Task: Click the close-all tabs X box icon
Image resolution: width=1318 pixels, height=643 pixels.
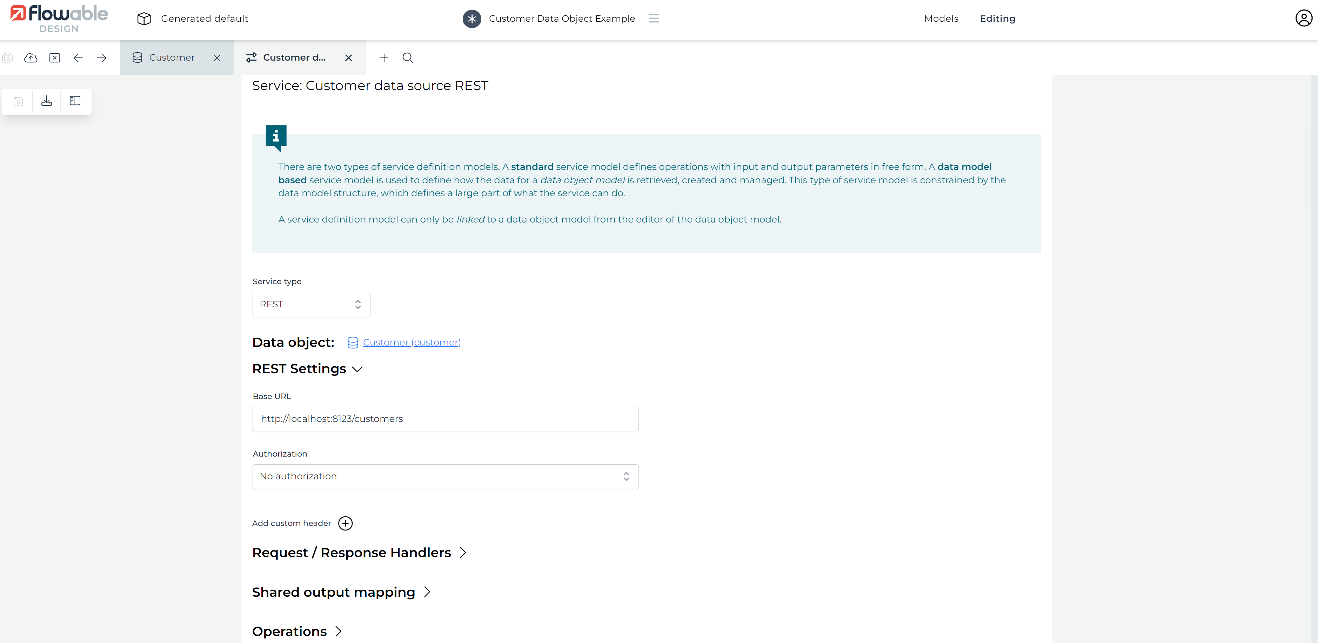Action: pos(55,58)
